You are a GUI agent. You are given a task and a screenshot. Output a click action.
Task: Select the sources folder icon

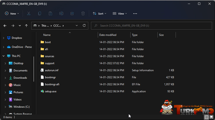point(42,56)
